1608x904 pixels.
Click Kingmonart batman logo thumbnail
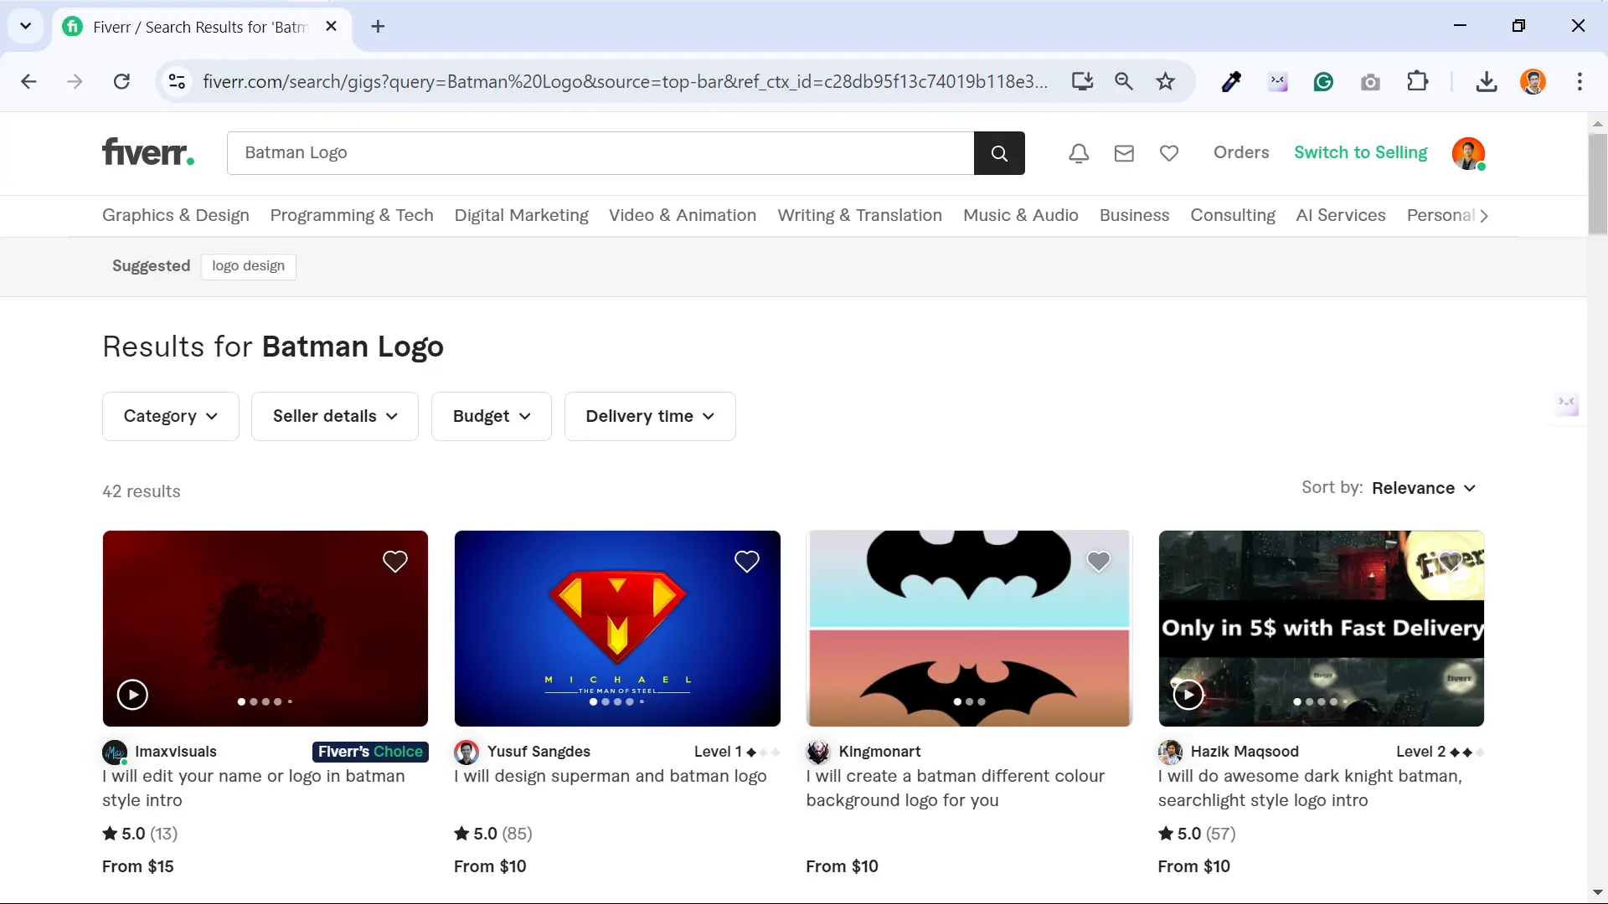969,628
